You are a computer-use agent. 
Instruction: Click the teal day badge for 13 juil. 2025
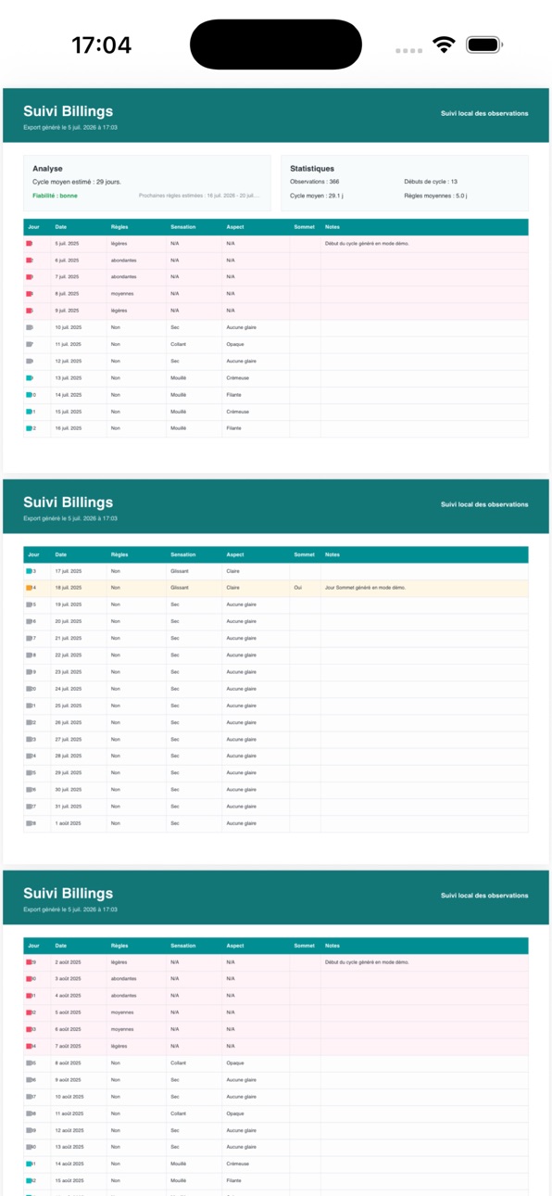(30, 378)
